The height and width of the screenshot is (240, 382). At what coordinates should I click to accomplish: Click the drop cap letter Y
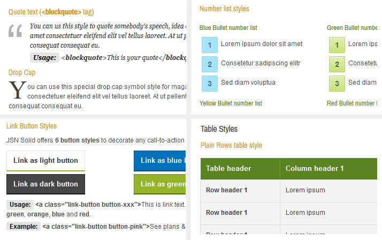coord(18,91)
